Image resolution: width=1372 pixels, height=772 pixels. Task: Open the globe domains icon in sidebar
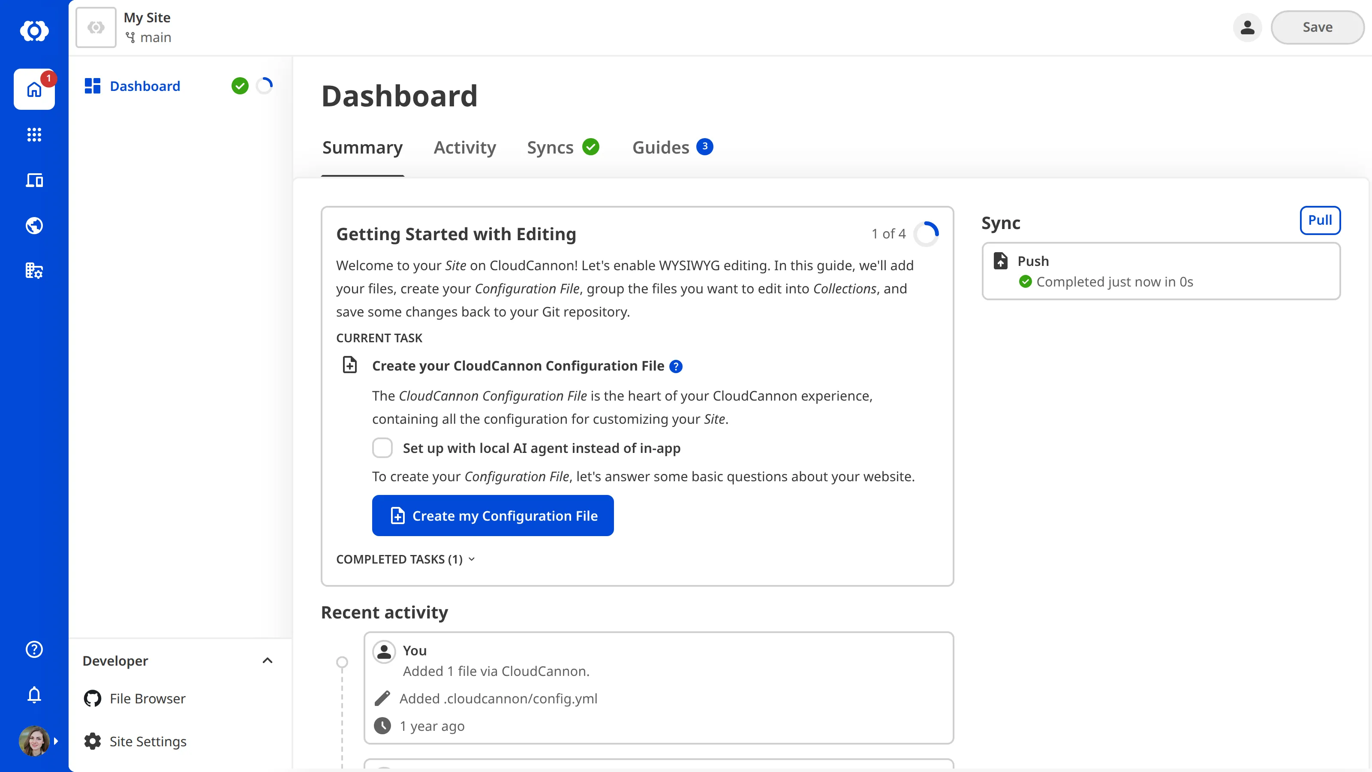coord(34,225)
